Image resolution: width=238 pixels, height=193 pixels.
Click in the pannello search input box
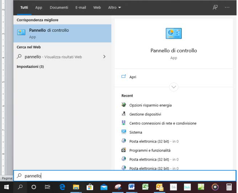tap(125, 176)
